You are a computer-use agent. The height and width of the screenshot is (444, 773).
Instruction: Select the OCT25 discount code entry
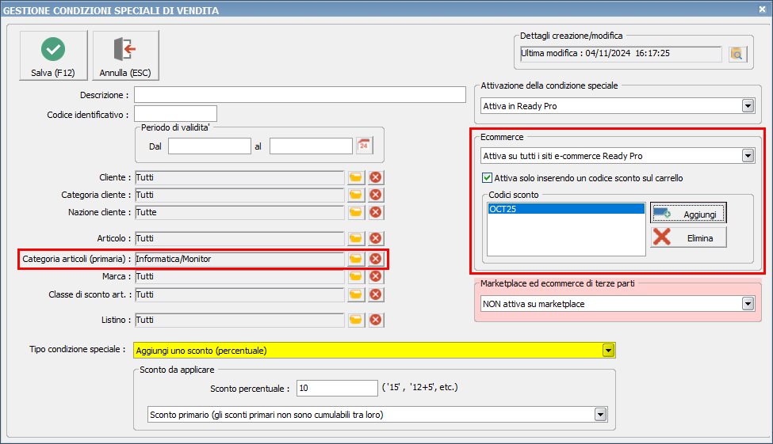[566, 209]
